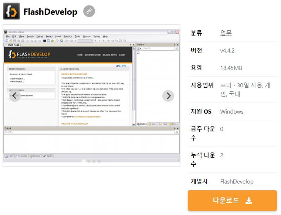
Task: Click the Layouts tab in the screenshot
Action: 21,156
